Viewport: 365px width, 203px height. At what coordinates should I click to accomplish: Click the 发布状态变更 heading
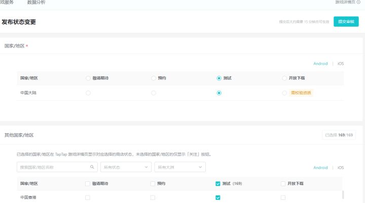19,22
